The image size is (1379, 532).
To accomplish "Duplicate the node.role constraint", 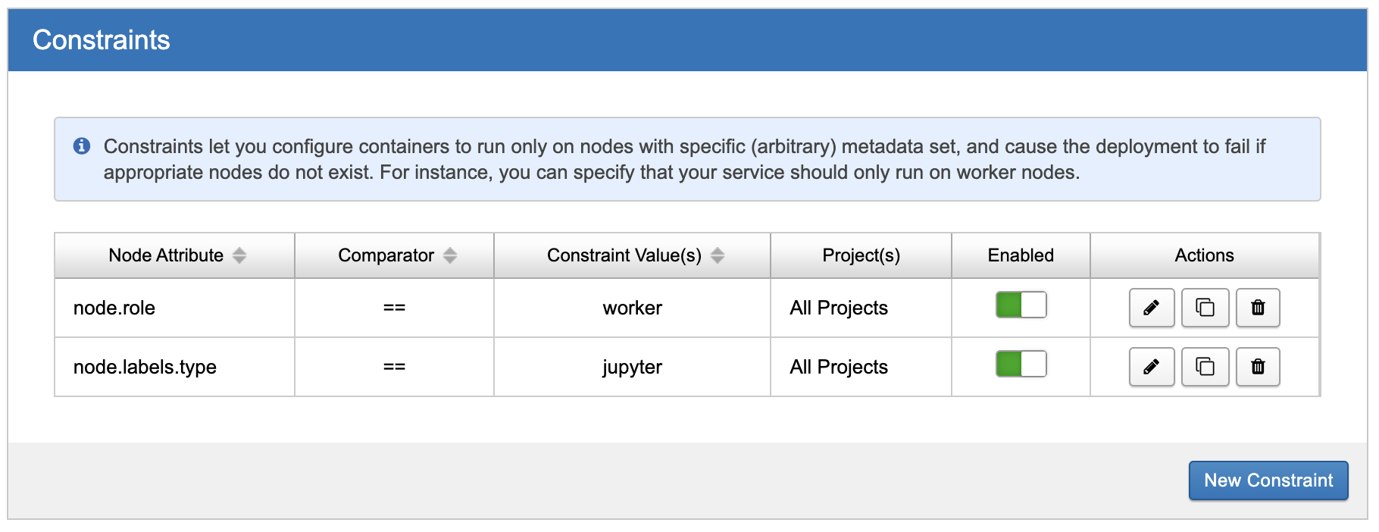I will [1205, 308].
